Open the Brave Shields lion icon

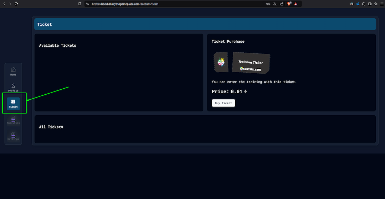pos(289,4)
